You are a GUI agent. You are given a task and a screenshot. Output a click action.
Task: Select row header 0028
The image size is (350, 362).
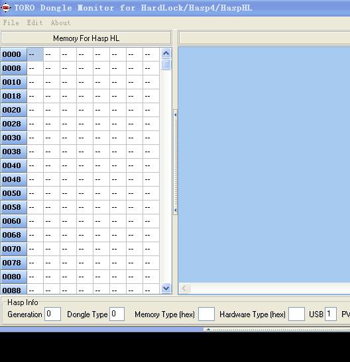point(14,124)
